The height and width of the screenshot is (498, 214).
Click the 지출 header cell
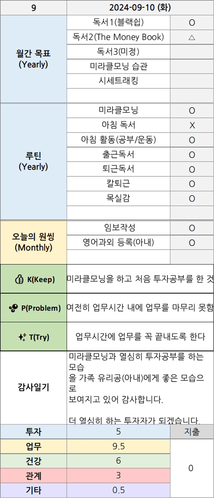(x=192, y=432)
